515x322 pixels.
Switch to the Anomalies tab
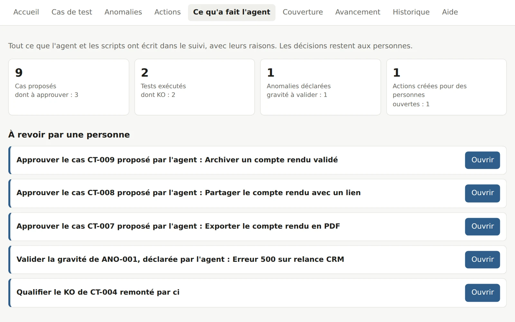(123, 12)
